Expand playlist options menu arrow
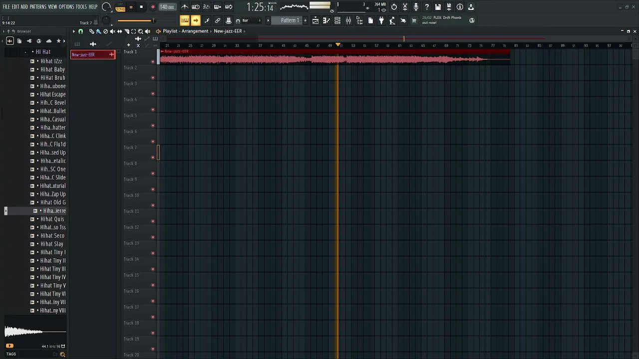This screenshot has width=639, height=359. click(x=74, y=31)
